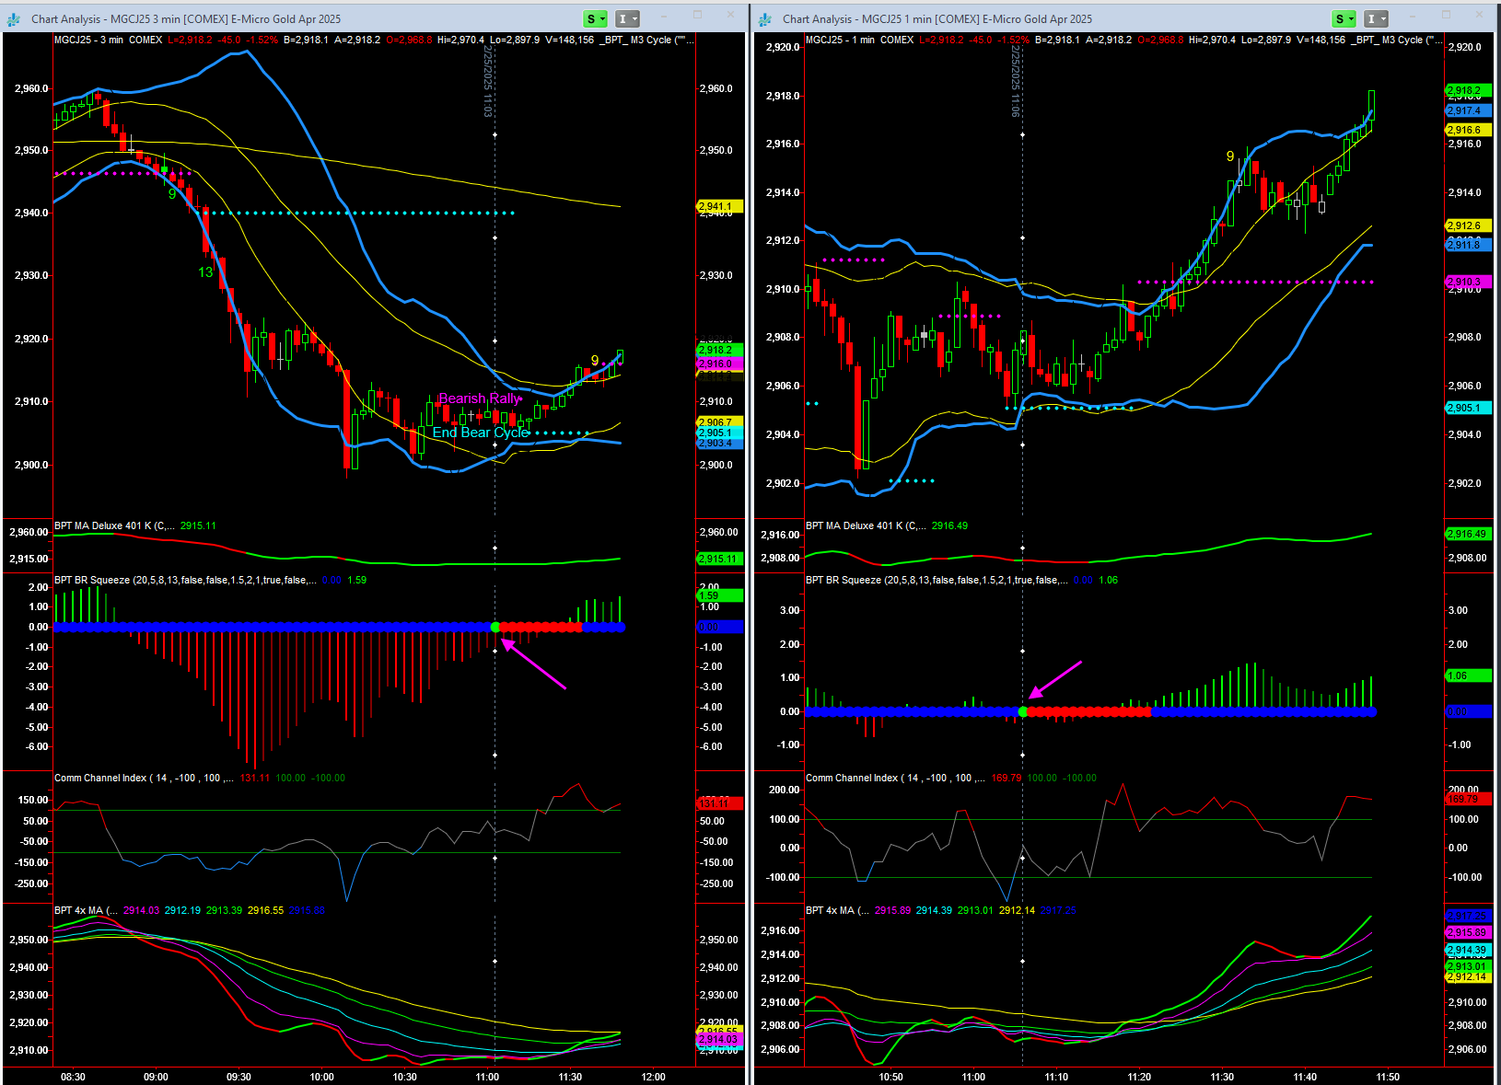Click the green squeeze dot on 1 min chart
The width and height of the screenshot is (1501, 1085).
[1023, 711]
